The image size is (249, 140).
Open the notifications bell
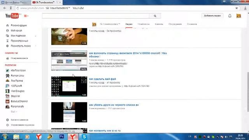tap(230, 16)
